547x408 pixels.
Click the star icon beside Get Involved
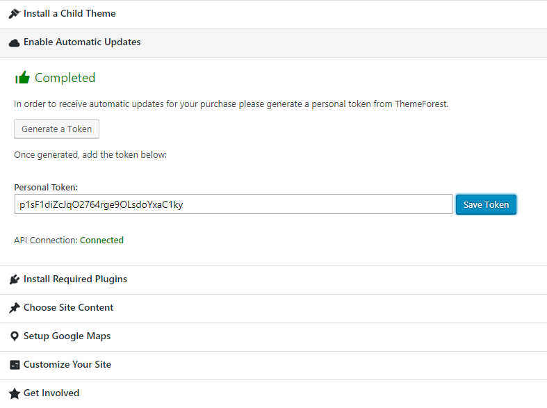14,393
